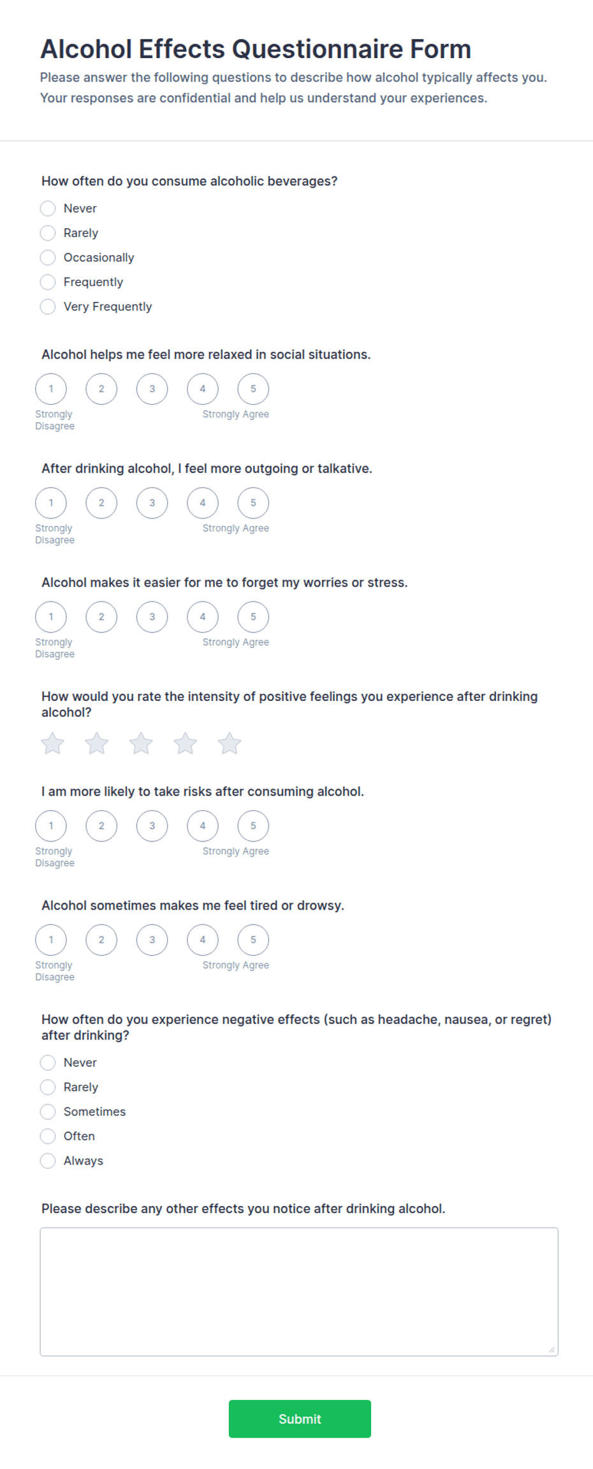Select Rarely for alcohol consumption frequency
593x1469 pixels.
[48, 233]
